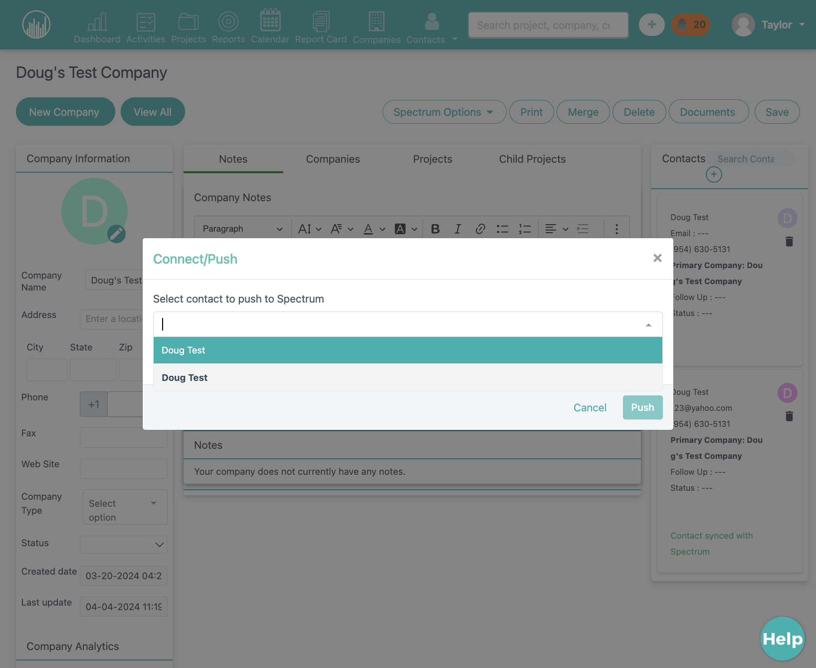Open the Paragraph style dropdown
This screenshot has width=816, height=668.
[x=242, y=229]
